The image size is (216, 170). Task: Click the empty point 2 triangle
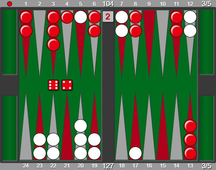(39, 44)
